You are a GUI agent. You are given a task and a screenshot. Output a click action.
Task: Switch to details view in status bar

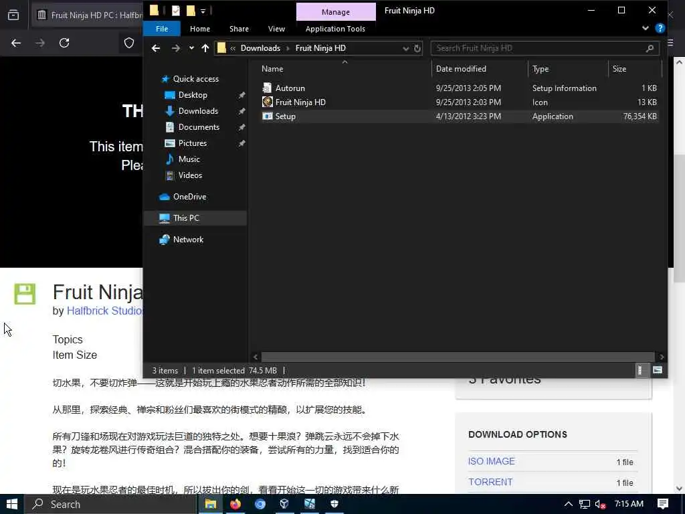point(640,370)
